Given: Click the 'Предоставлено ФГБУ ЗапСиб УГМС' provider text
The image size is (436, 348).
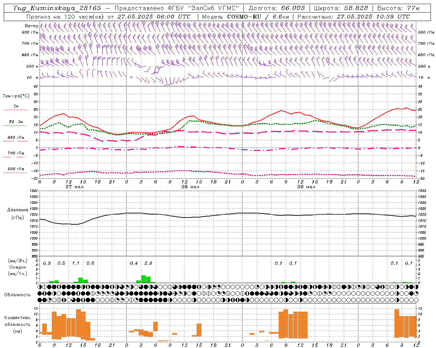Looking at the screenshot, I should tap(177, 8).
